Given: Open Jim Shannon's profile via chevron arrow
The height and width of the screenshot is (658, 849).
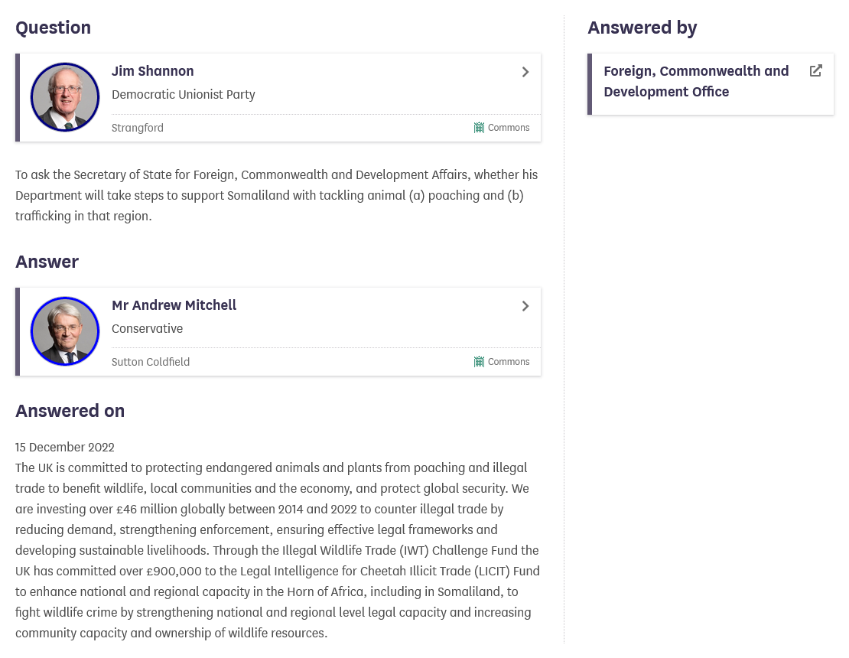Looking at the screenshot, I should point(525,72).
